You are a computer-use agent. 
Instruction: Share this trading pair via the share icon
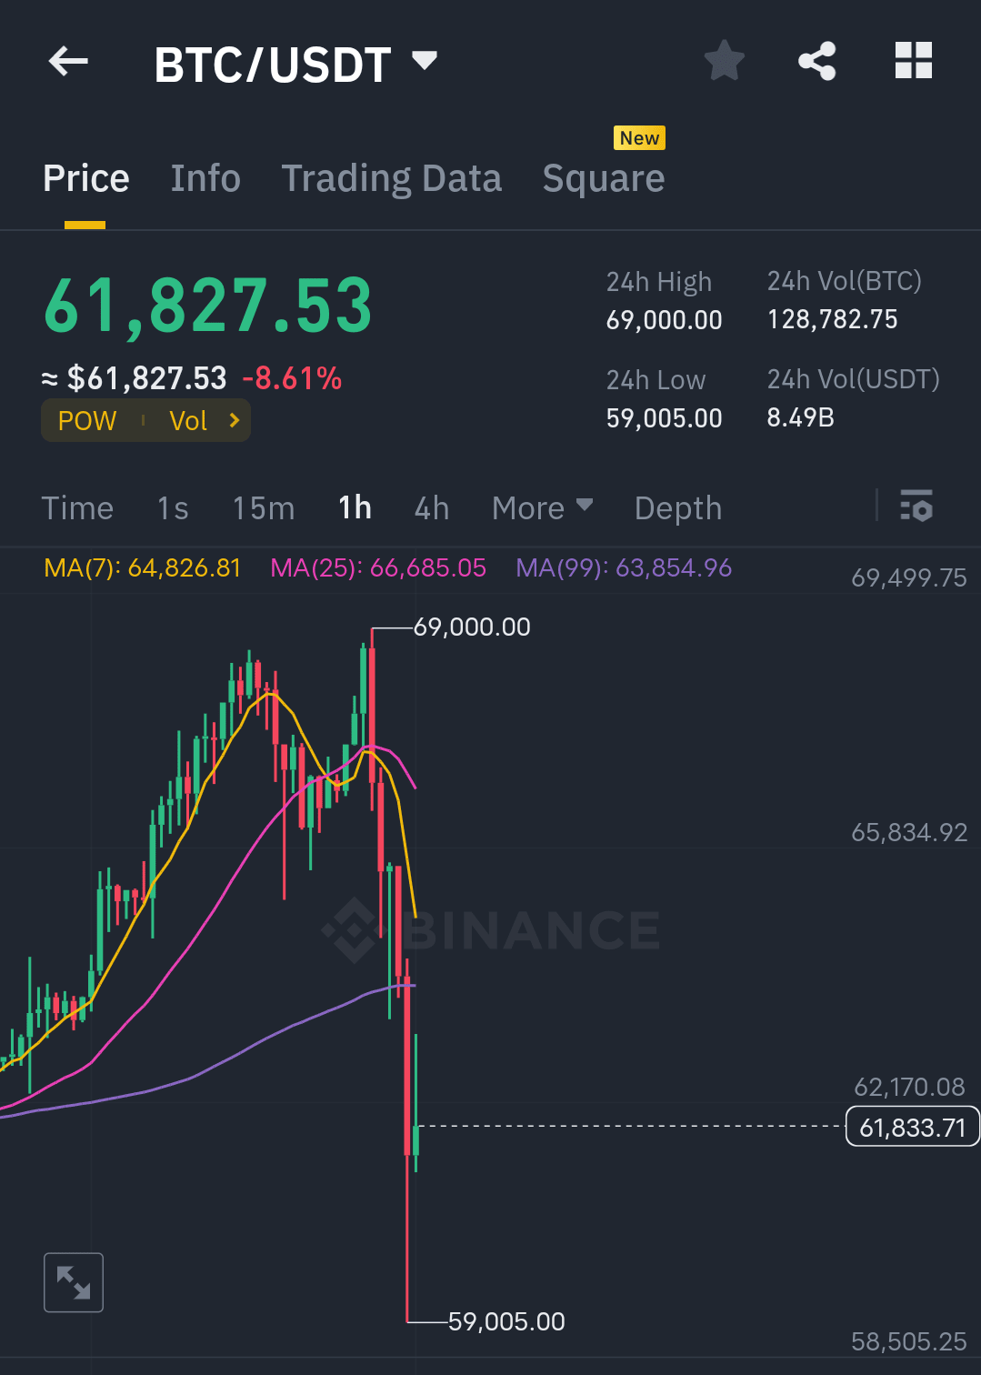816,61
